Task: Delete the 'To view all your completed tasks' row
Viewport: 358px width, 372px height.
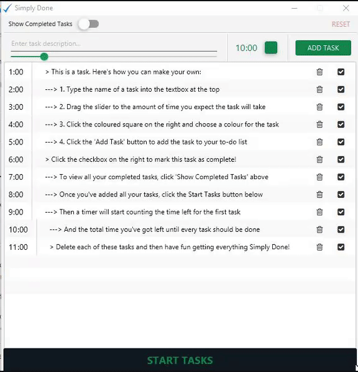Action: [x=319, y=177]
